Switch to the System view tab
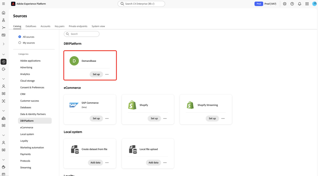 [98, 26]
